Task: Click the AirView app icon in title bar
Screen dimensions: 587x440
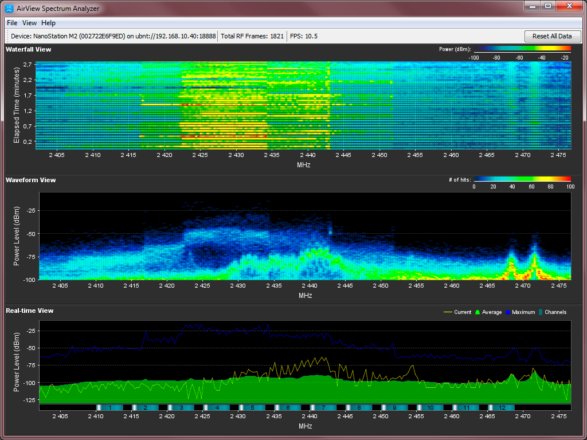Action: pos(9,8)
